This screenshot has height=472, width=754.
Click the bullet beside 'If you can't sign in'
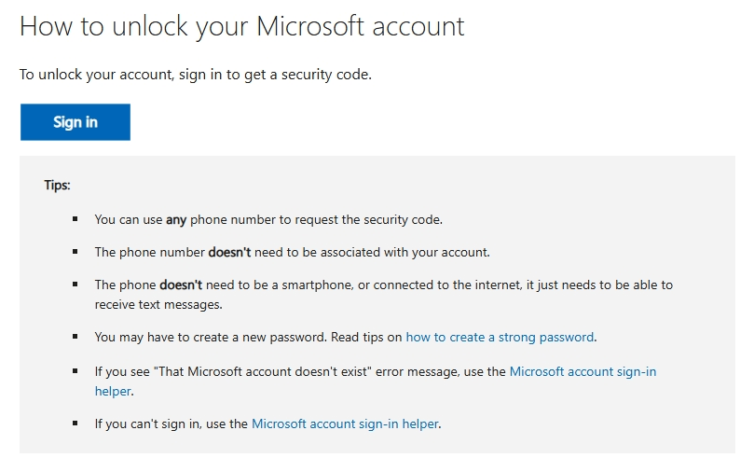tap(75, 423)
